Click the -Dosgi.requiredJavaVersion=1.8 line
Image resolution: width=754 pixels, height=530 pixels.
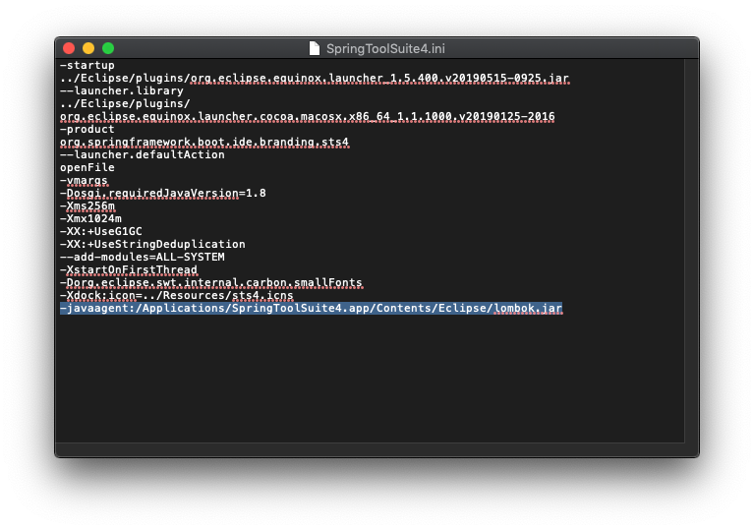tap(163, 193)
